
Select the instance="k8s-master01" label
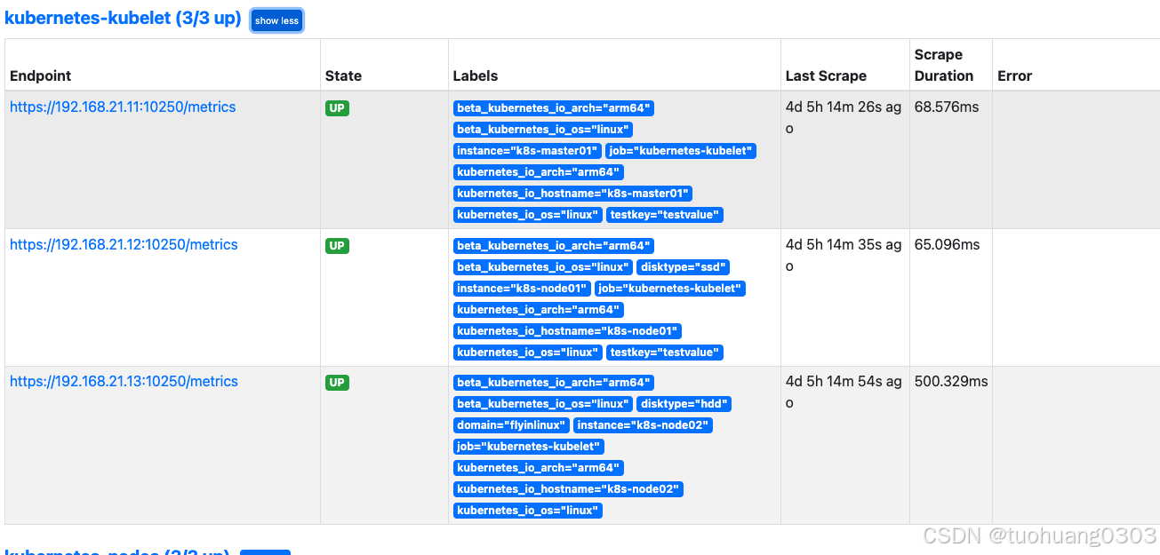click(x=527, y=151)
